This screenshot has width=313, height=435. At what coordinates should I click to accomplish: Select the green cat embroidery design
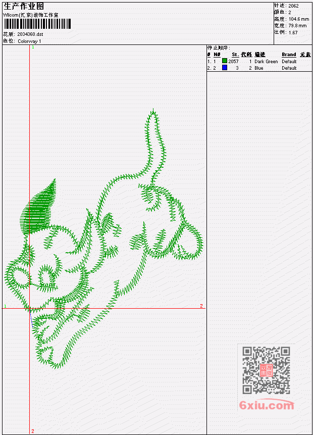pos(103,238)
